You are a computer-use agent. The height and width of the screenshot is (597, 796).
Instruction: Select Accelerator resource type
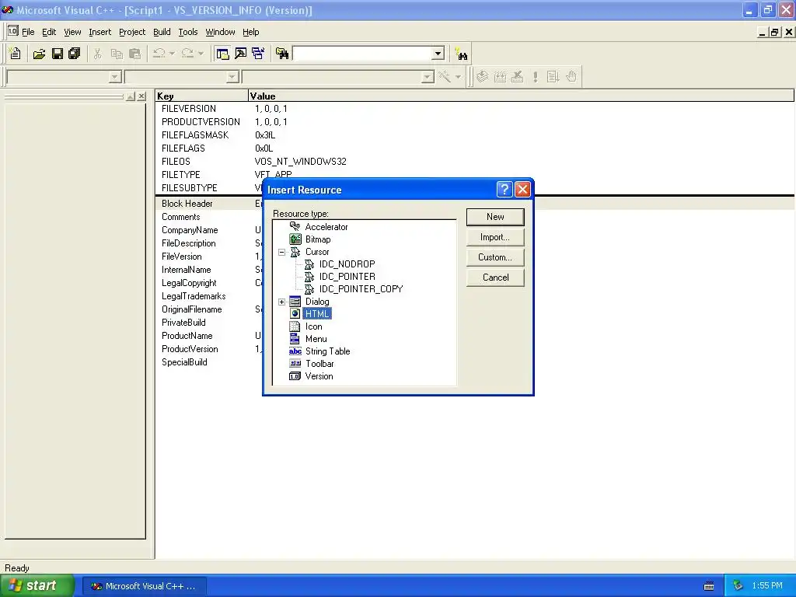click(326, 227)
